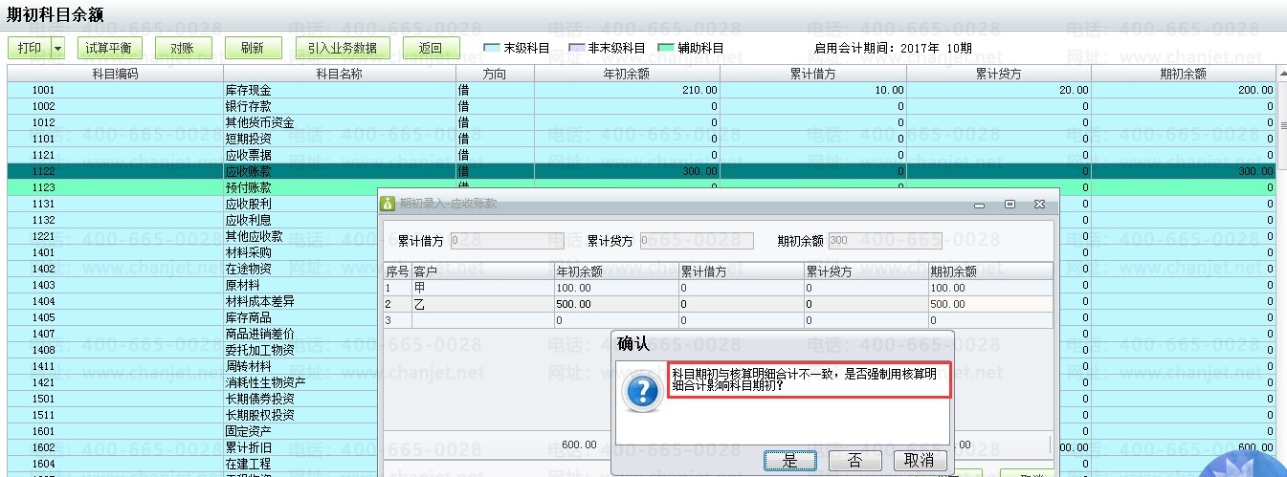Click the question mark icon in confirm dialog
Screen dimensions: 1287x477
coord(640,392)
